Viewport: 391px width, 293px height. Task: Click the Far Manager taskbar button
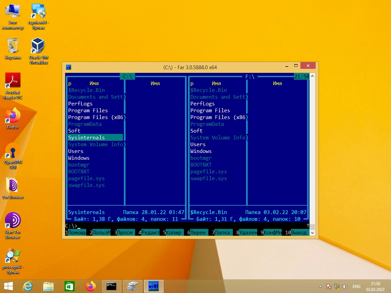(x=154, y=286)
